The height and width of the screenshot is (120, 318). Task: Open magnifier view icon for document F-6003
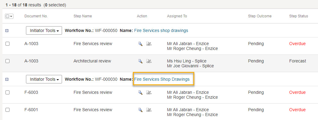[140, 93]
